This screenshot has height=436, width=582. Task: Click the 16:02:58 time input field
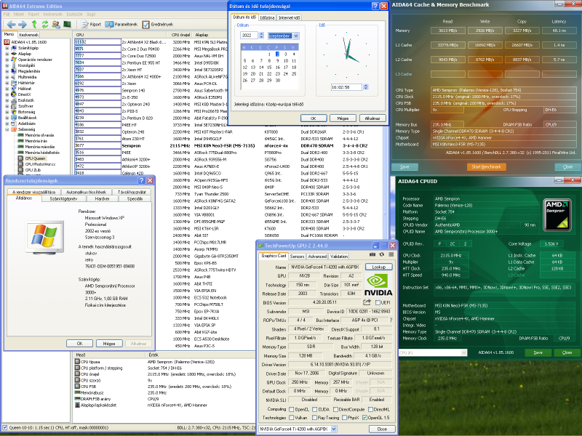point(346,87)
